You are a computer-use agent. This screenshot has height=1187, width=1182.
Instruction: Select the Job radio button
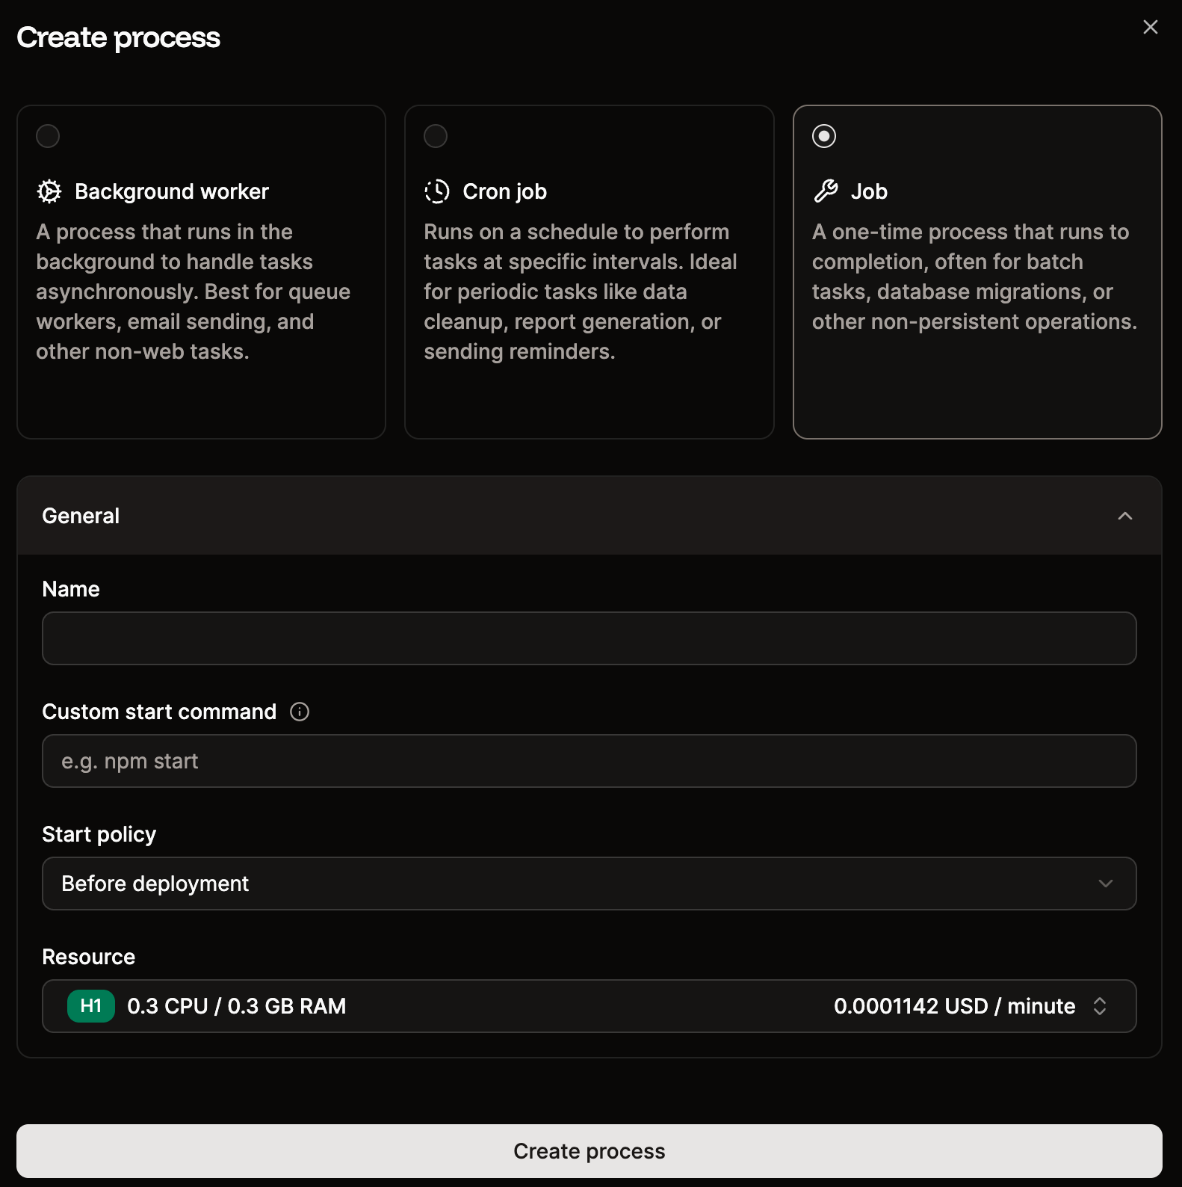(823, 136)
